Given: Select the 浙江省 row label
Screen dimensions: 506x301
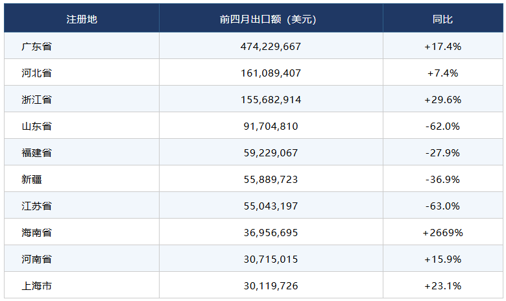Looking at the screenshot, I should [x=37, y=100].
